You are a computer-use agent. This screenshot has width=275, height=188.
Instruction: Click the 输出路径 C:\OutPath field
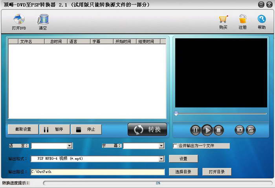click(98, 172)
